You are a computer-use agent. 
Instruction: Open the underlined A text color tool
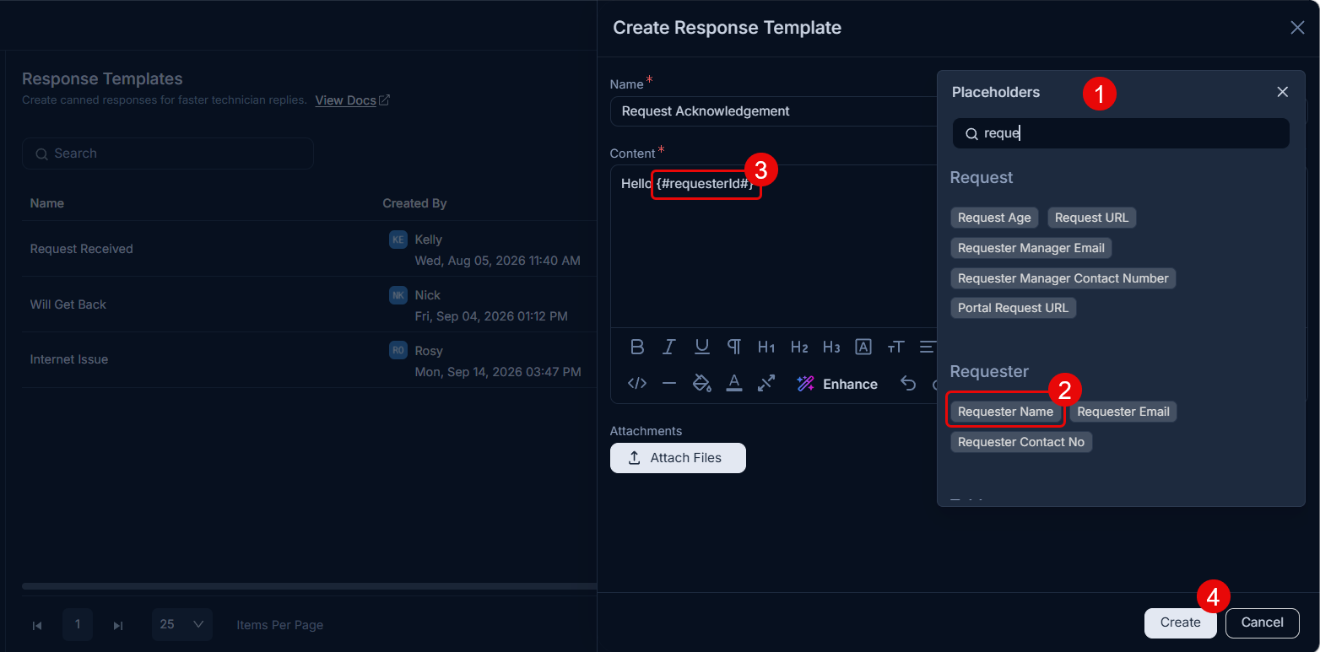[x=734, y=384]
